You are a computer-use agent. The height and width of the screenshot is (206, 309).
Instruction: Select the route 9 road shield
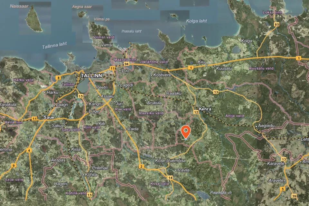tap(14, 166)
